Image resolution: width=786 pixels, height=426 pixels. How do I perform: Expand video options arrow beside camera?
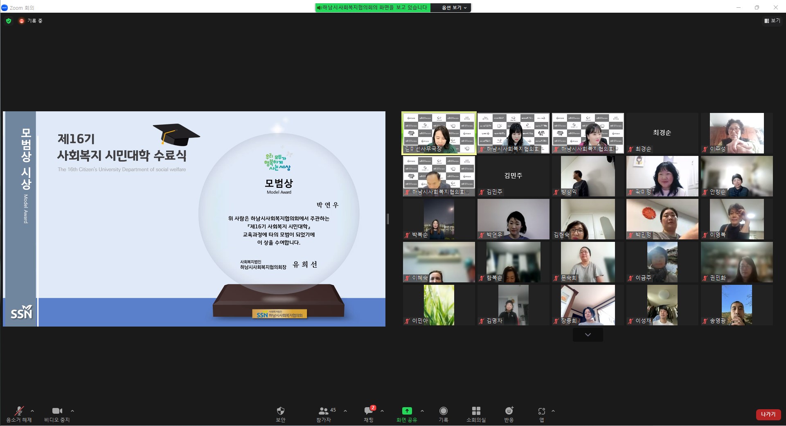(x=72, y=411)
